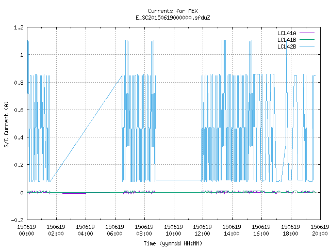The image size is (330, 248).
Task: Click the x-axis tick label 04:00
Action: (85, 234)
